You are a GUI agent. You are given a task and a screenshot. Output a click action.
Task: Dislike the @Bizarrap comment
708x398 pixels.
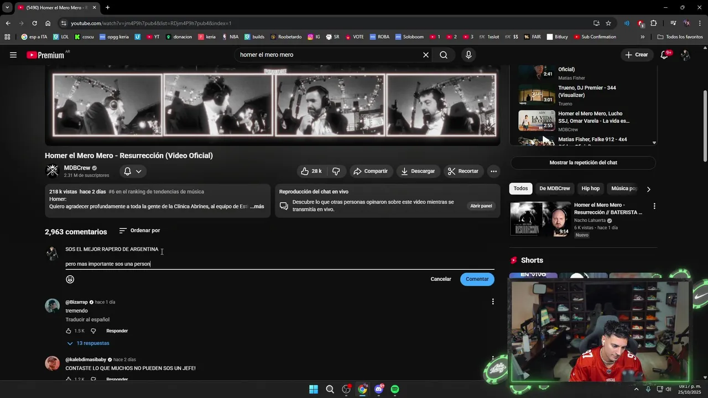pyautogui.click(x=93, y=331)
